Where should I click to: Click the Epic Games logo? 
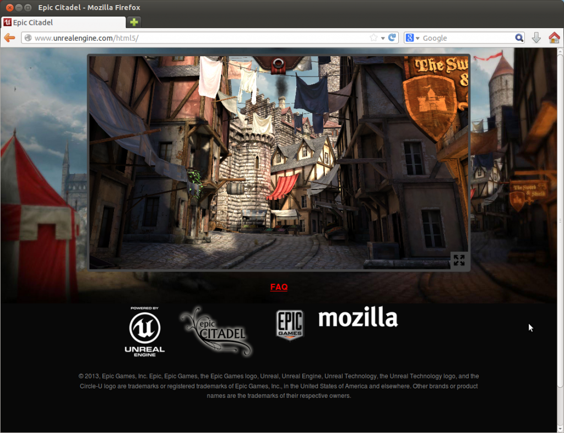pos(290,325)
